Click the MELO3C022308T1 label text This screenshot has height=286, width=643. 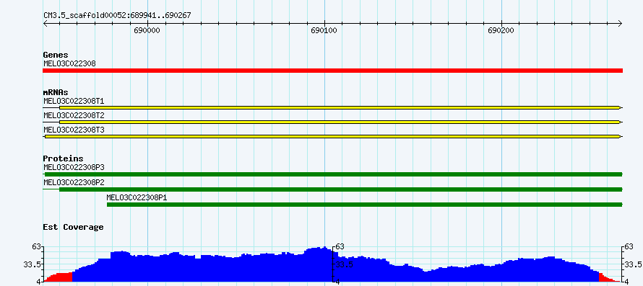click(74, 101)
